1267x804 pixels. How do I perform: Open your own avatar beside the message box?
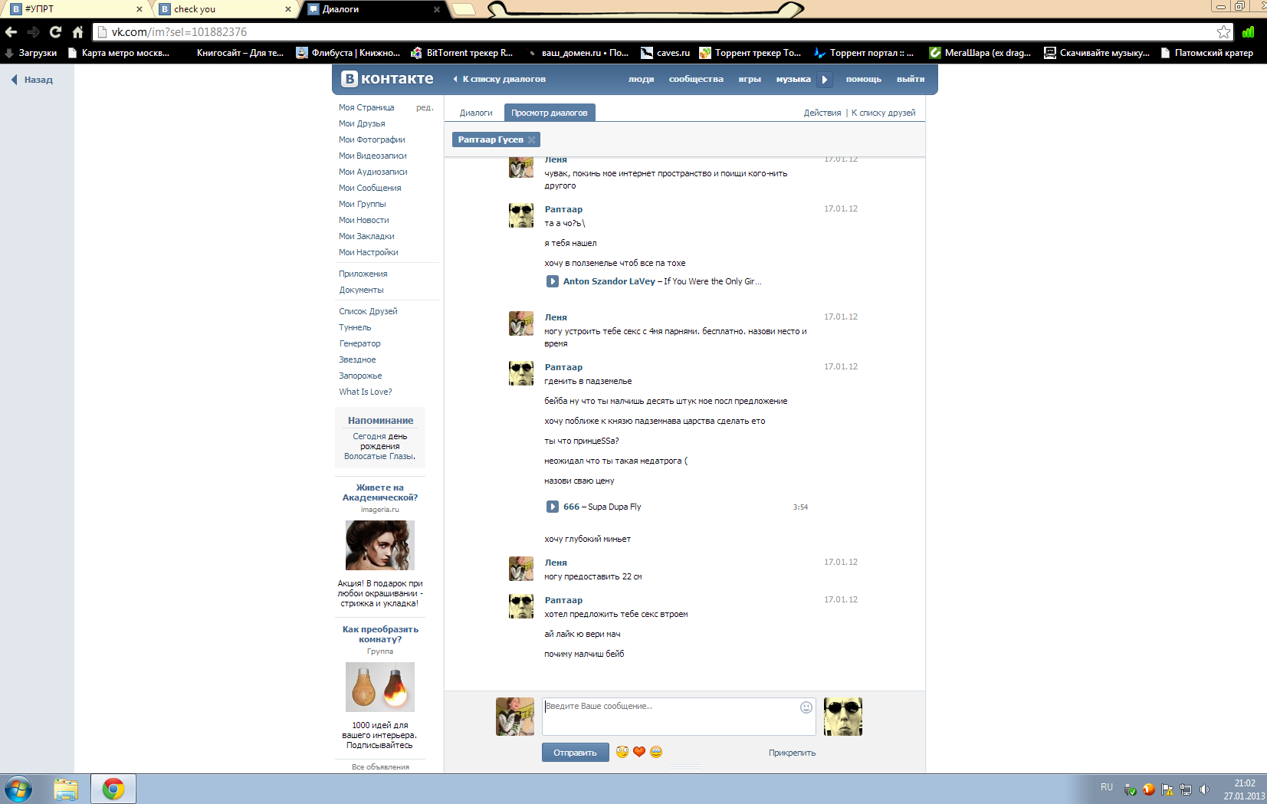[515, 717]
